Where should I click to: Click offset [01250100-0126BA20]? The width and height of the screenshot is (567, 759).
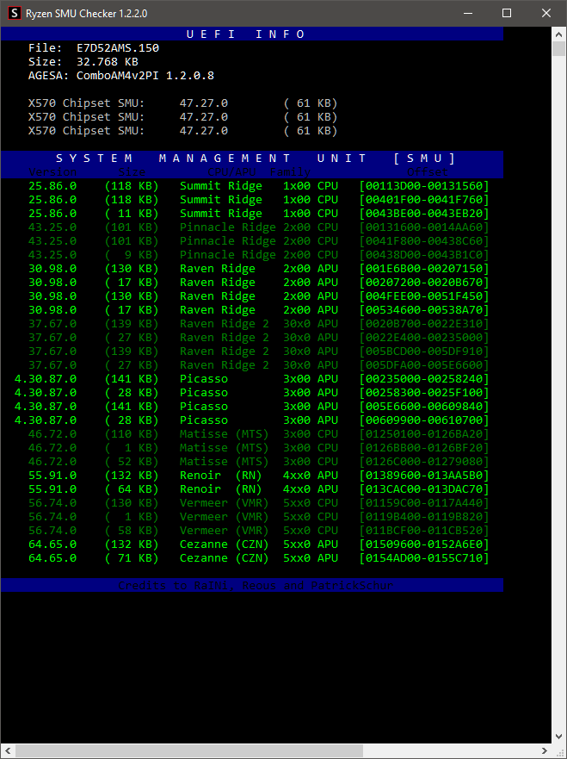pos(424,433)
